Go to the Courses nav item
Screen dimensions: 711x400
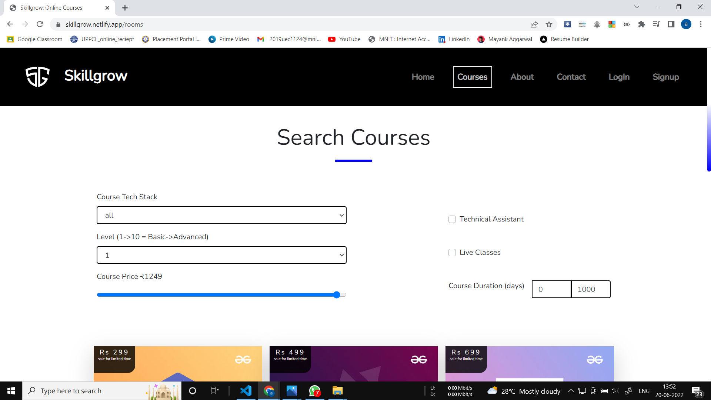click(x=472, y=77)
